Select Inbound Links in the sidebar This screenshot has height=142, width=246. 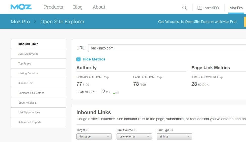click(x=38, y=44)
